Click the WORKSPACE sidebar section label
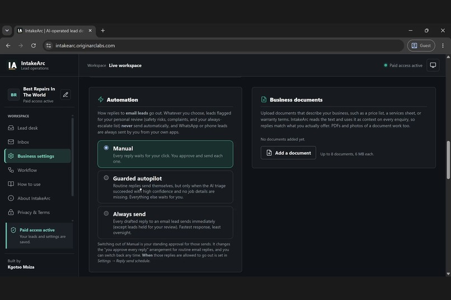The image size is (451, 300). pyautogui.click(x=18, y=116)
